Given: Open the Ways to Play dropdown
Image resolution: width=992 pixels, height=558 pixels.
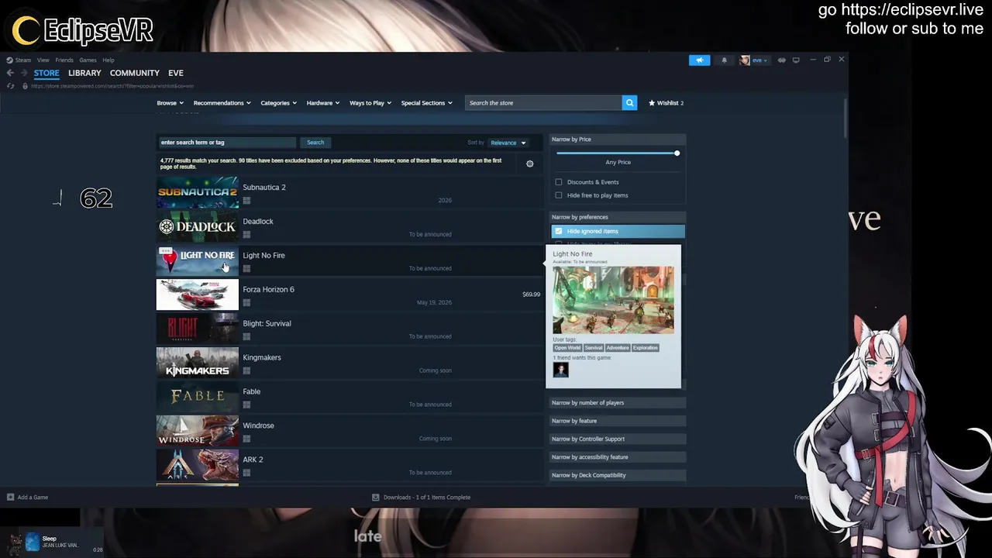Looking at the screenshot, I should click(x=370, y=102).
